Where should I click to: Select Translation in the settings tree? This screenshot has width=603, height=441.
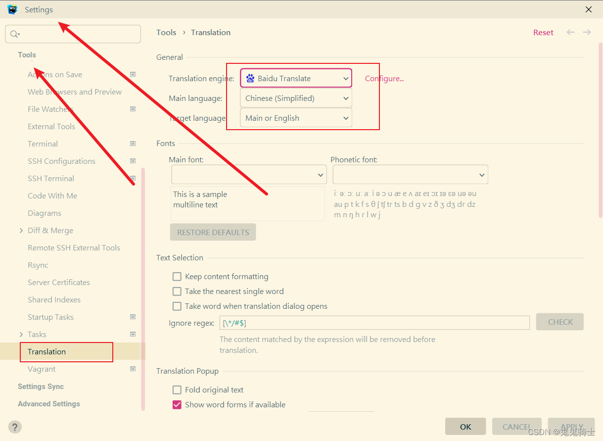[x=46, y=351]
